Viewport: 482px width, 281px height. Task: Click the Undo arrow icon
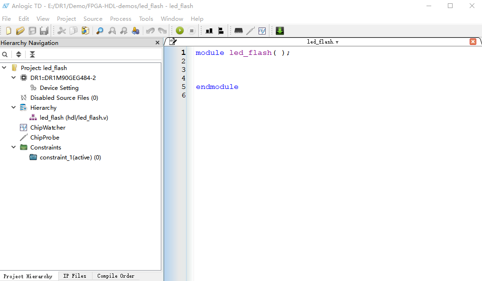[150, 31]
